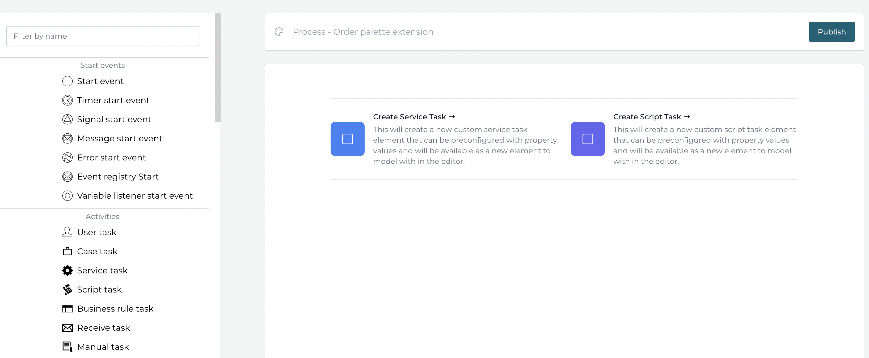Click the palette icon beside process title
Viewport: 869px width, 358px height.
[279, 32]
